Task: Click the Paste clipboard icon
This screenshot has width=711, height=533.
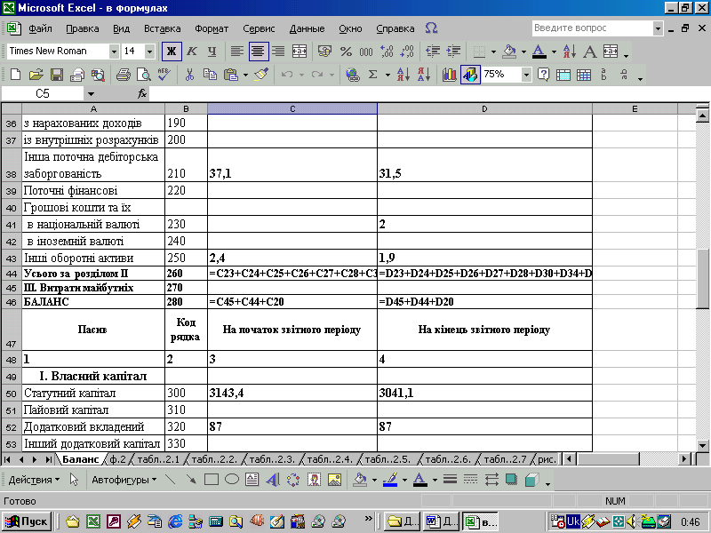Action: tap(231, 75)
